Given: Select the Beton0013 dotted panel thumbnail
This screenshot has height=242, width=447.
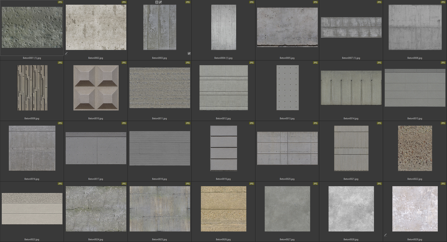Looking at the screenshot, I should pos(287,88).
